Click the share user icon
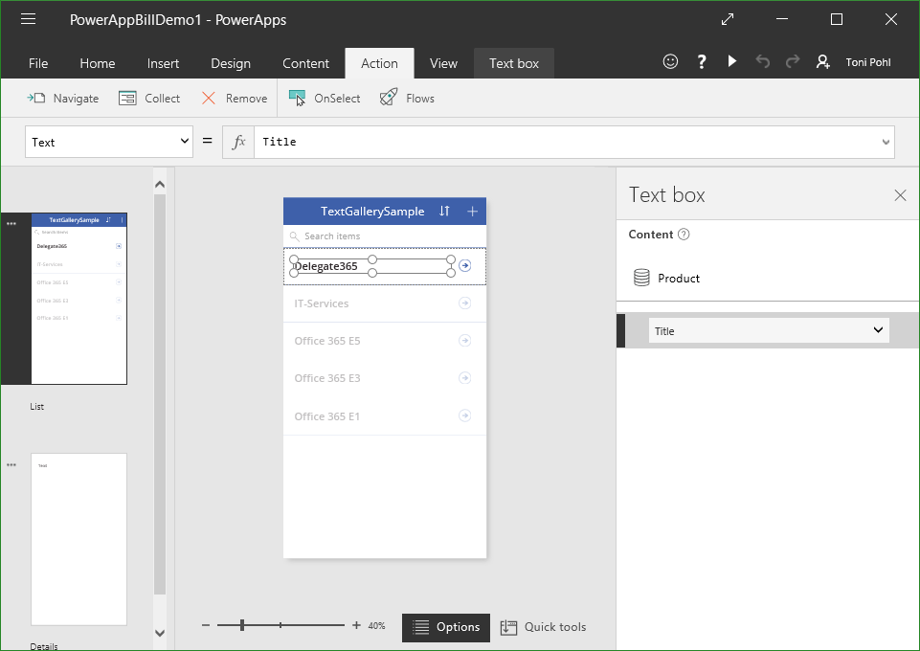Viewport: 920px width, 651px height. tap(822, 61)
